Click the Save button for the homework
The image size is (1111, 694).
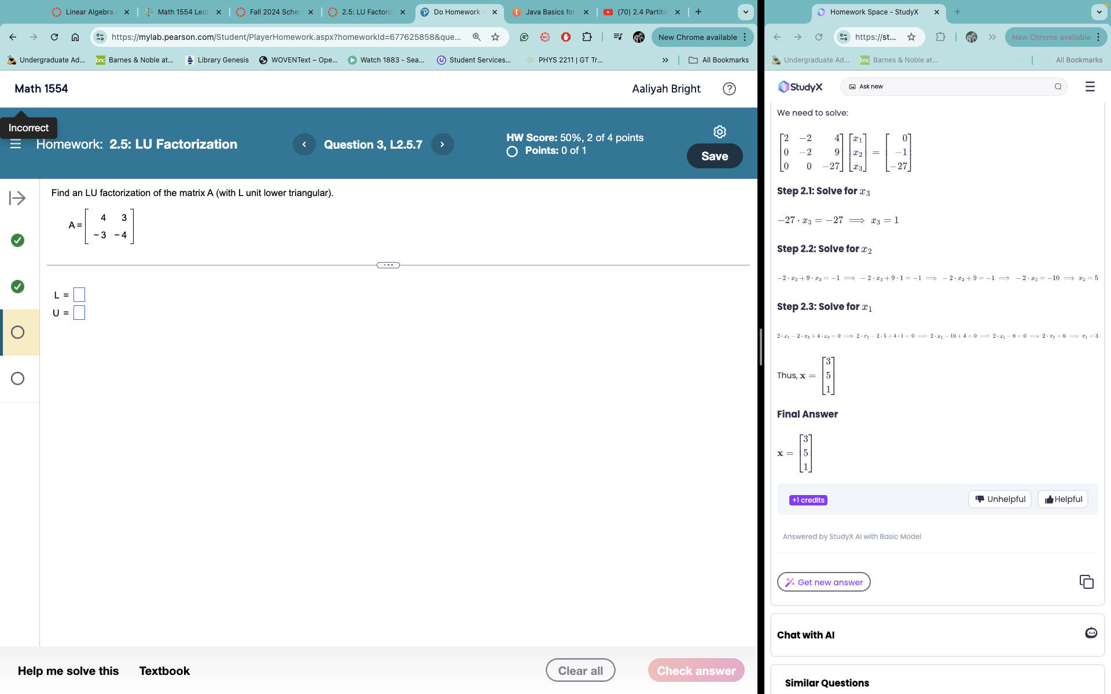tap(714, 156)
